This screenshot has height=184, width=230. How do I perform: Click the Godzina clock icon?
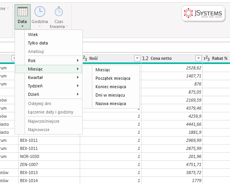tap(40, 11)
